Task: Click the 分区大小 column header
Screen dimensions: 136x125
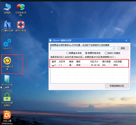Action: 94,61
